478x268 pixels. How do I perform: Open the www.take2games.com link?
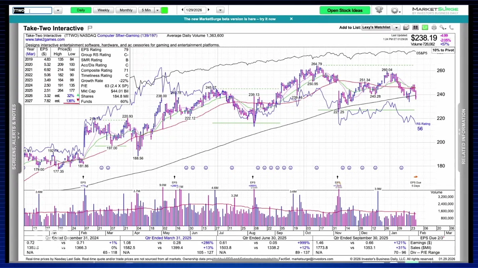45,40
